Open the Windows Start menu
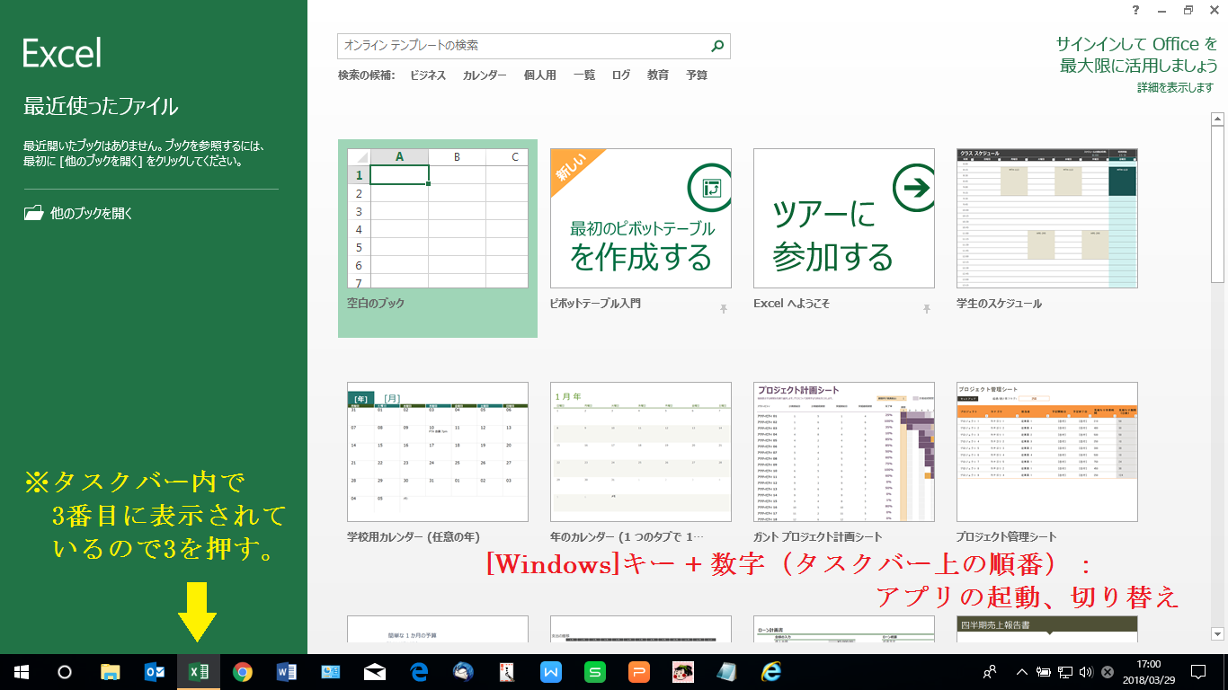 click(x=21, y=672)
